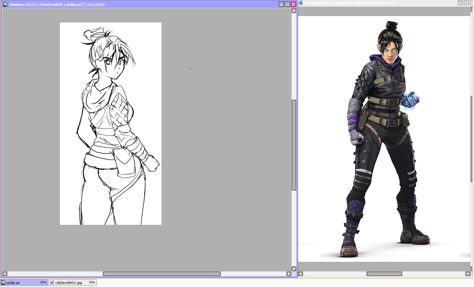474x287 pixels.
Task: Switch to the v9jl2aw0bhl21.jpg document tab
Action: (x=73, y=282)
